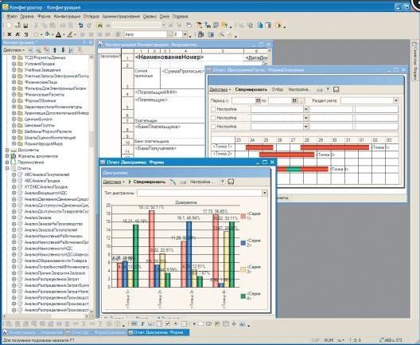Open the Правка menu
Screen dimensions: 420x345
pos(27,17)
